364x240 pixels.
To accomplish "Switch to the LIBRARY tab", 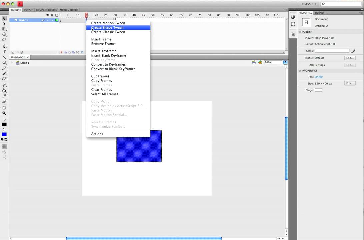I will click(319, 13).
